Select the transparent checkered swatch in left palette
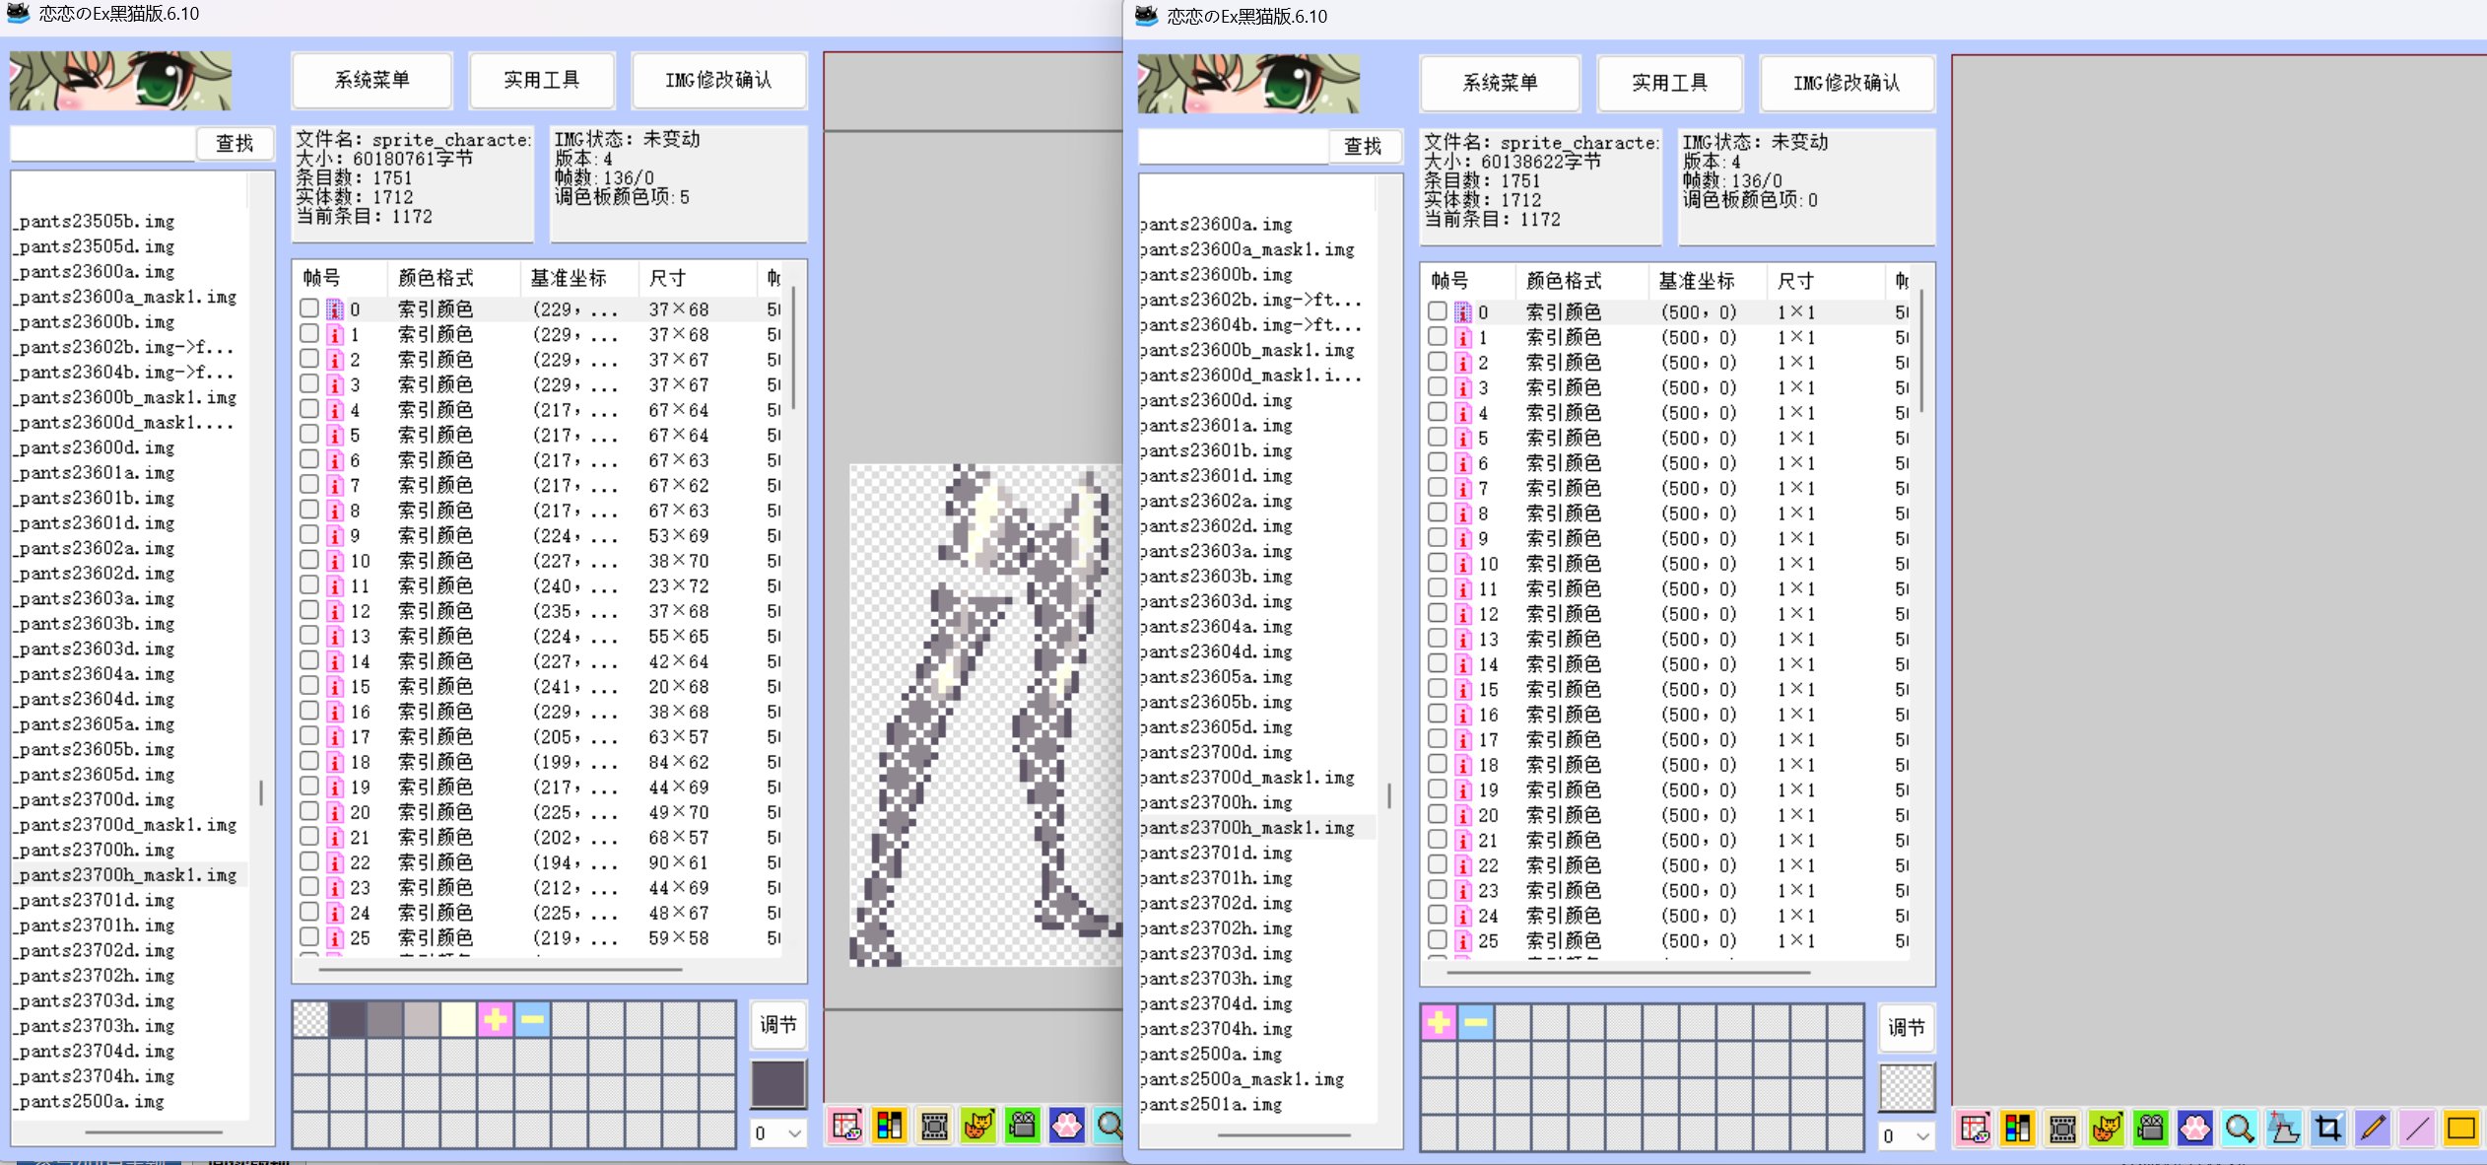 click(310, 1019)
